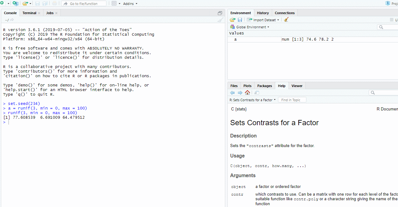Go forward with the Help forward arrow
398x207 pixels.
(x=240, y=93)
